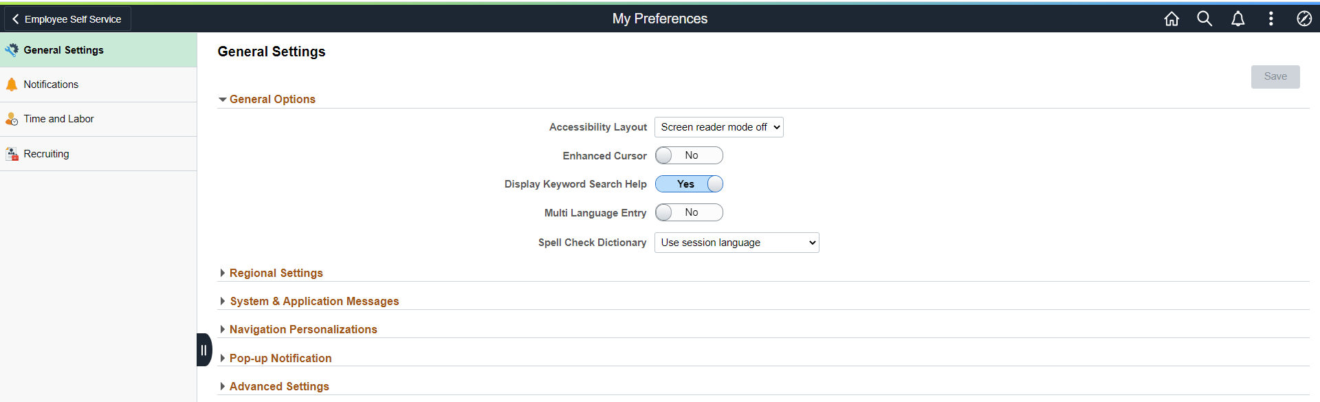Click the Save button
Viewport: 1320px width, 402px height.
point(1275,77)
